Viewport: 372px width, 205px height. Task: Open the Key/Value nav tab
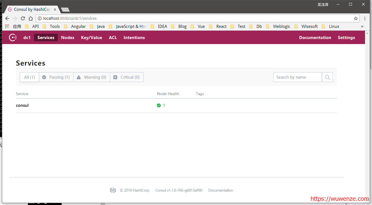(x=92, y=38)
